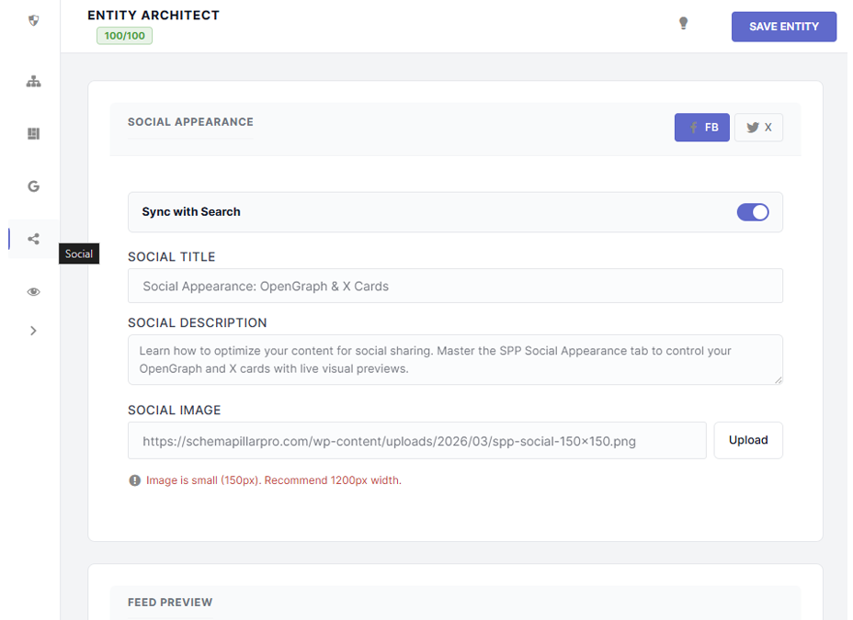Disable the Sync with Search toggle

pyautogui.click(x=753, y=212)
